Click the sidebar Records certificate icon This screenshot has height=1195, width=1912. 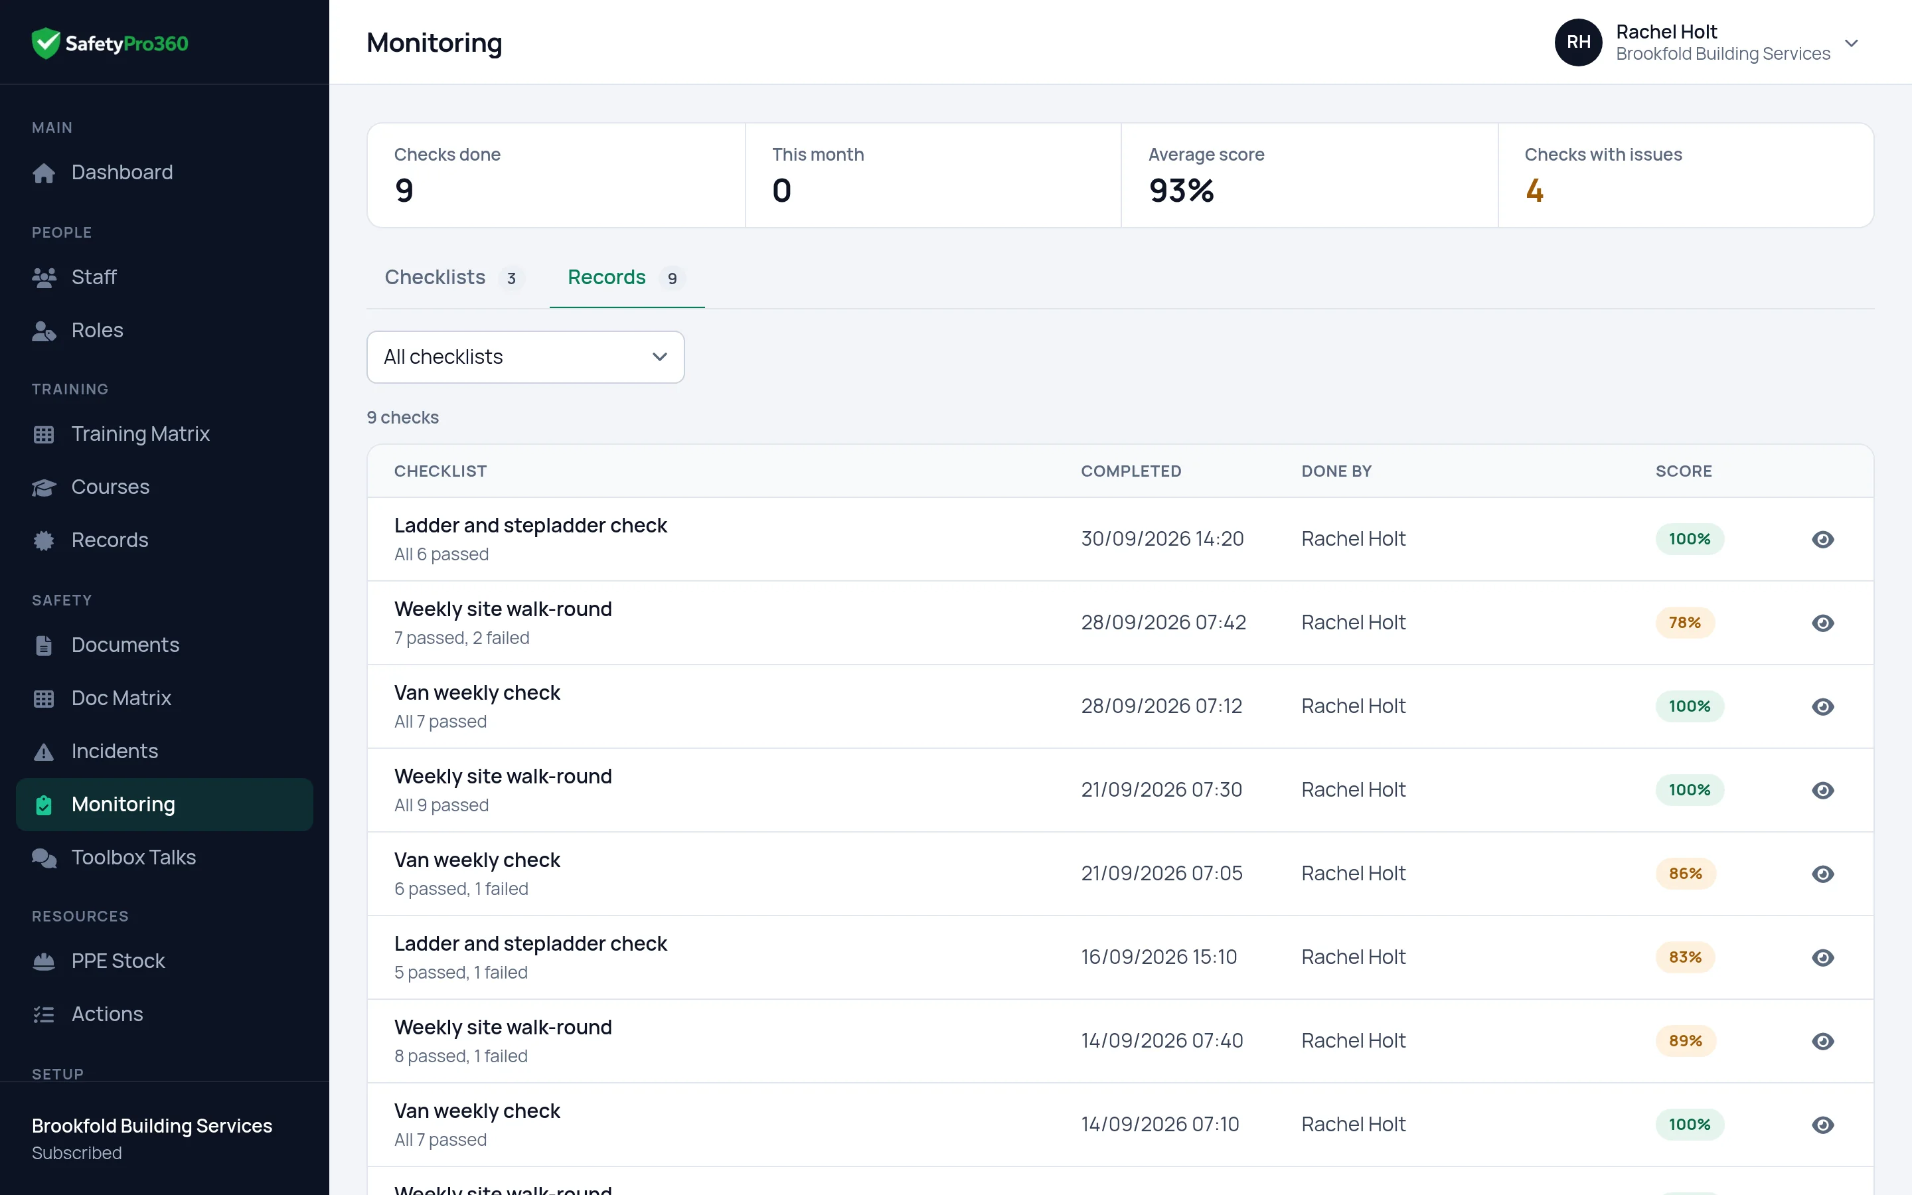point(44,540)
